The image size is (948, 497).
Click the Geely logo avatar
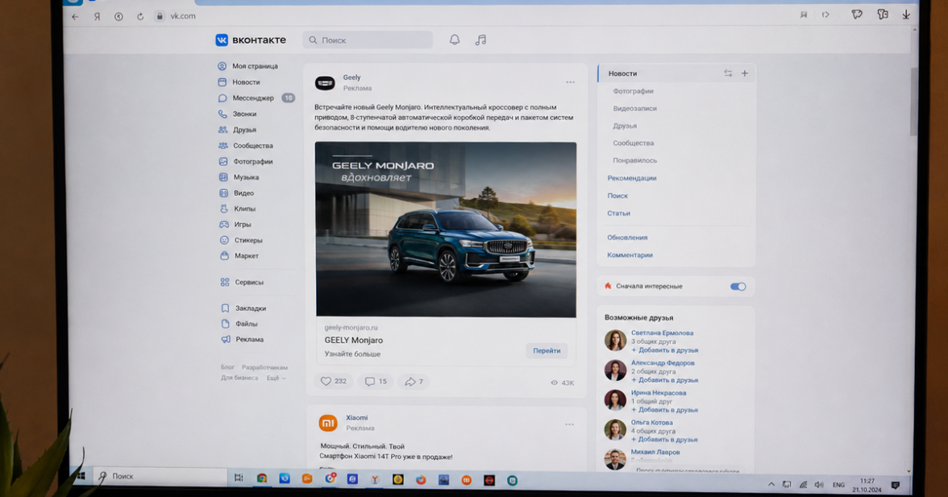326,83
